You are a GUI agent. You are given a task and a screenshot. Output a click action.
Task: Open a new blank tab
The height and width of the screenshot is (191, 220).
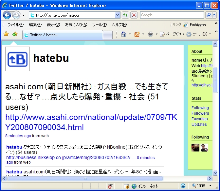[x=108, y=35]
